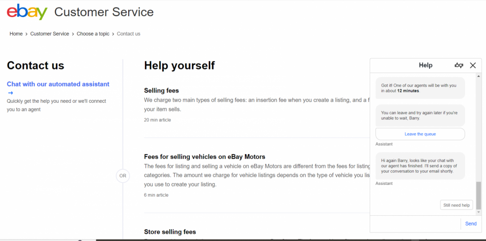Open Customer Service breadcrumb link

(x=49, y=34)
